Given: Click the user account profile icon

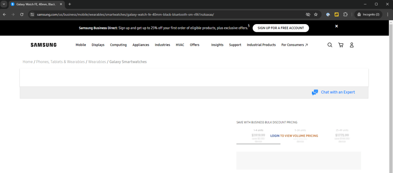Looking at the screenshot, I should point(352,45).
